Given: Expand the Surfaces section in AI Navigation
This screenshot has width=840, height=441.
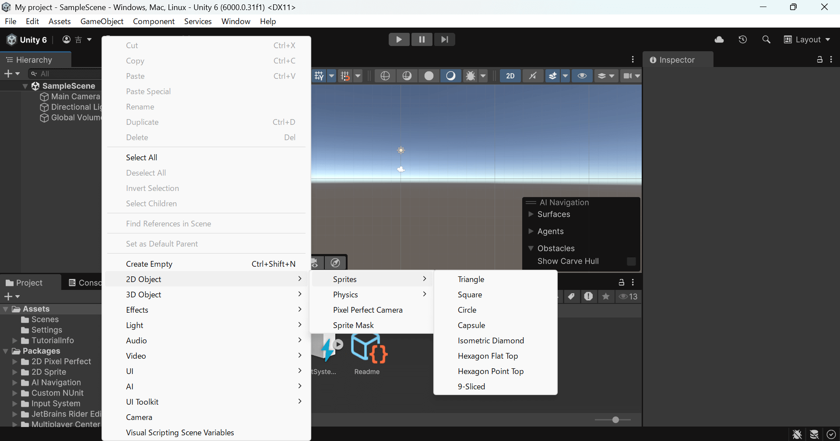Looking at the screenshot, I should (x=531, y=214).
